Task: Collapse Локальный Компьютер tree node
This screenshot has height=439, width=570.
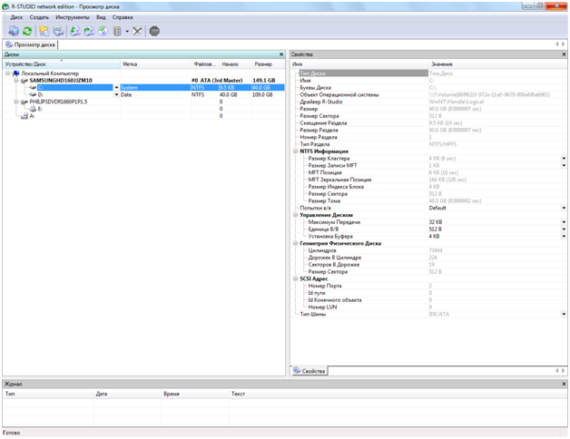Action: click(x=7, y=73)
